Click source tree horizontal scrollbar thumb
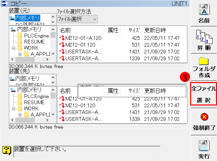The width and height of the screenshot is (217, 161). [25, 59]
